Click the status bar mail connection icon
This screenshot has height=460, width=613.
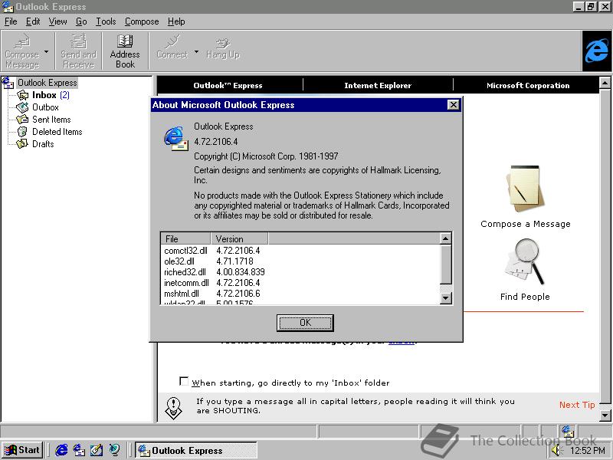567,431
